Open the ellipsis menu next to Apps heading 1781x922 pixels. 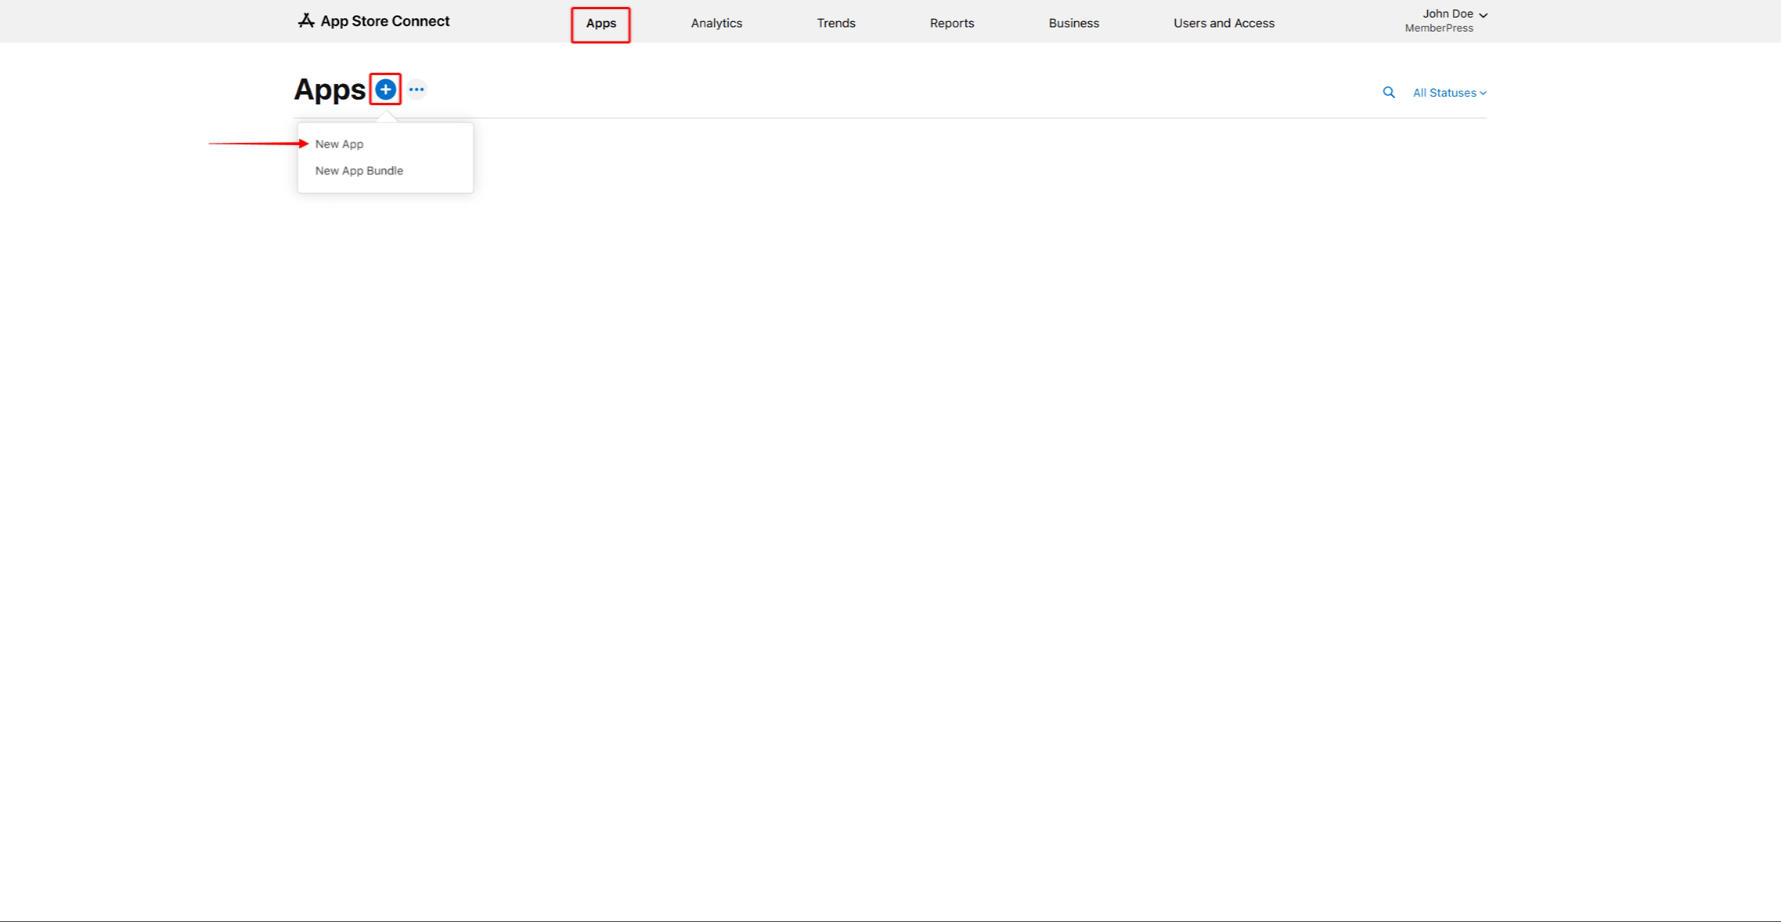417,89
